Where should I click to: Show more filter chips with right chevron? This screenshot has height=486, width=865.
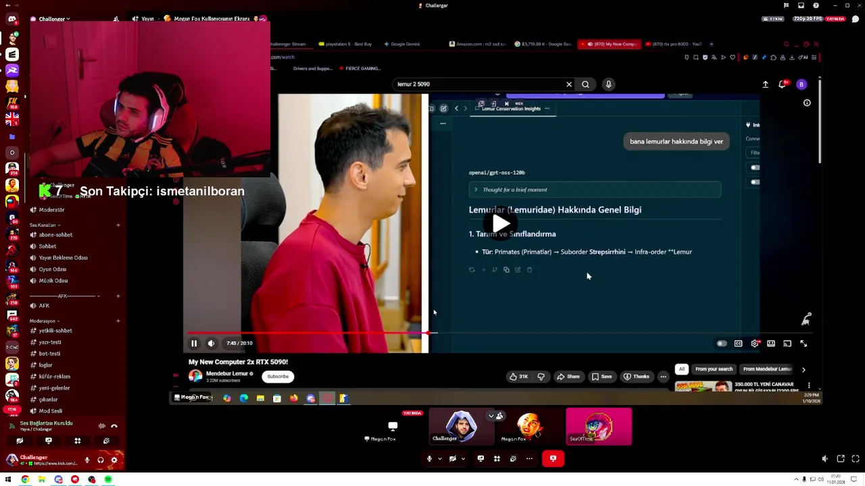(804, 370)
